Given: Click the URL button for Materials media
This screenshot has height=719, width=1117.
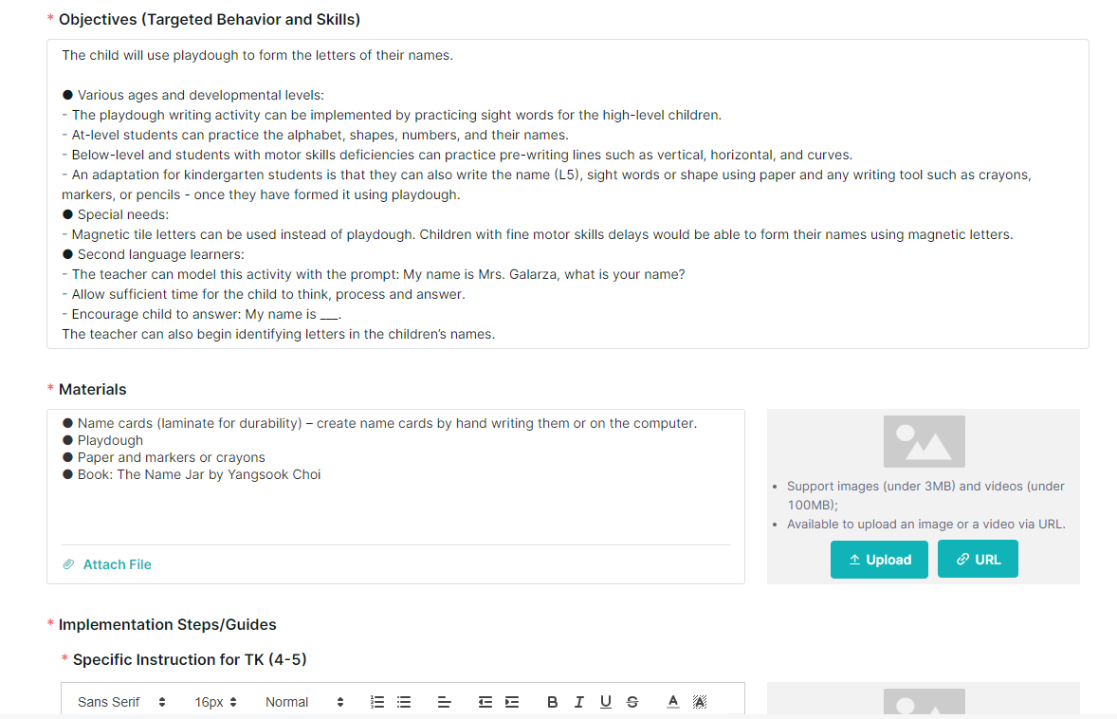Looking at the screenshot, I should pos(978,560).
